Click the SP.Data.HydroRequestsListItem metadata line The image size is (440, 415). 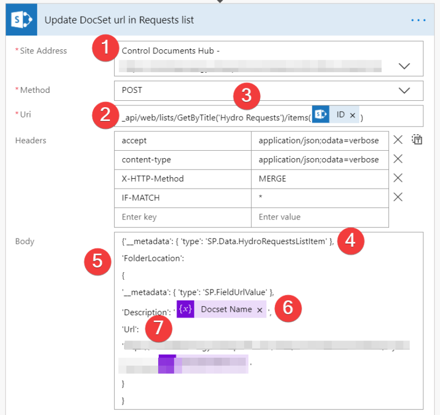228,241
